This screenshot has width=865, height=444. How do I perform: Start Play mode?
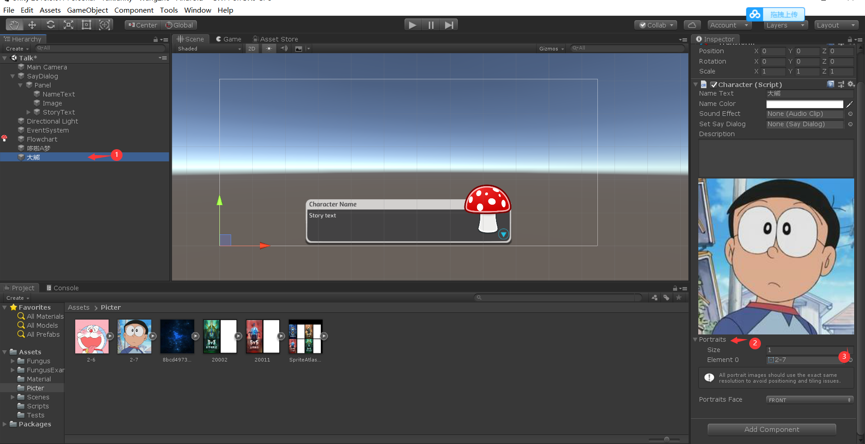pos(413,25)
